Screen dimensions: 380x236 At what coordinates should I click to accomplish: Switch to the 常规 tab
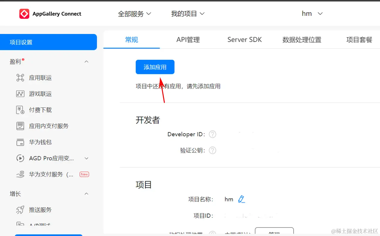click(132, 40)
